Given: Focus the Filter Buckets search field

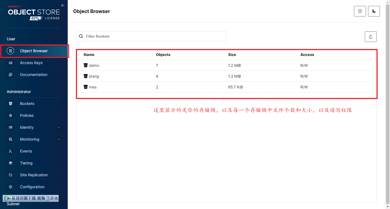Looking at the screenshot, I should (x=151, y=36).
